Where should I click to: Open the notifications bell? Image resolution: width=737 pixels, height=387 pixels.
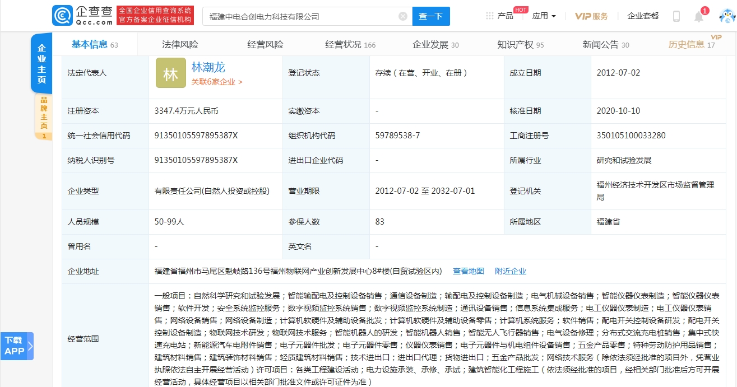pos(698,16)
